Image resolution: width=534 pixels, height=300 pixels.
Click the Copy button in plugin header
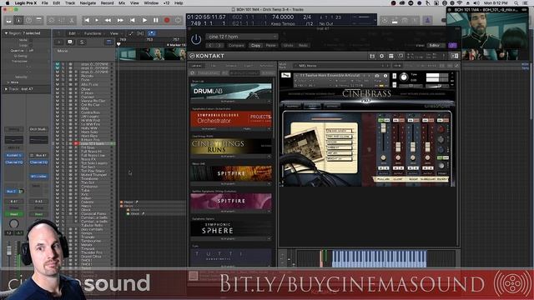tap(256, 45)
